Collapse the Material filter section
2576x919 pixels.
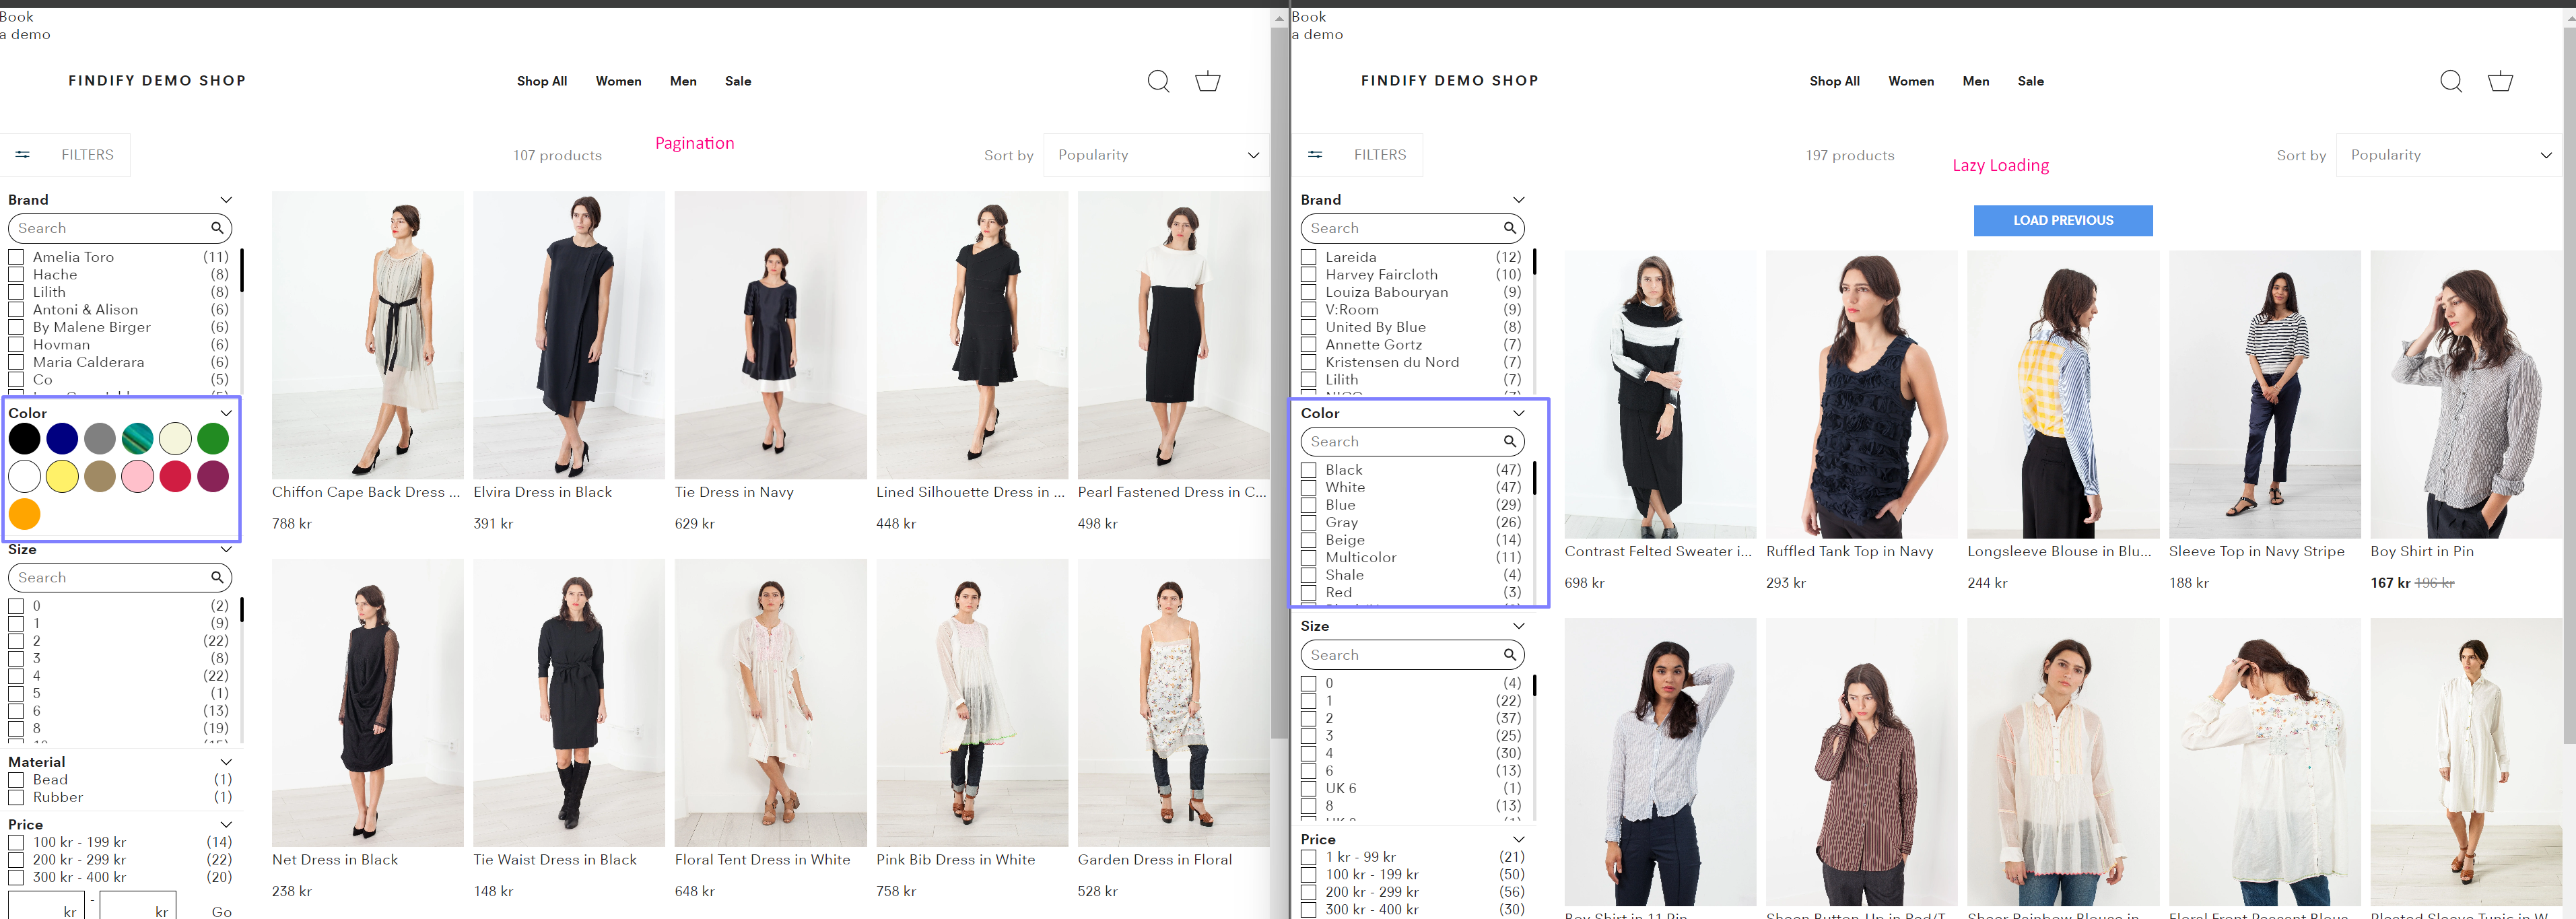(x=226, y=761)
